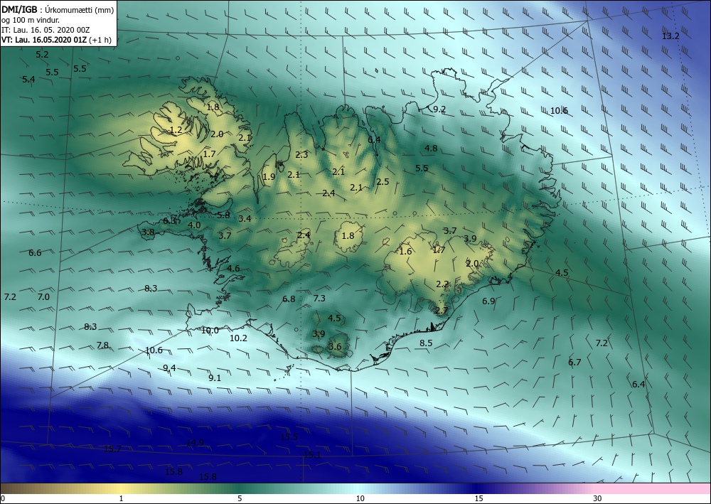
Task: Click the 15.7 value on the map
Action: 112,449
